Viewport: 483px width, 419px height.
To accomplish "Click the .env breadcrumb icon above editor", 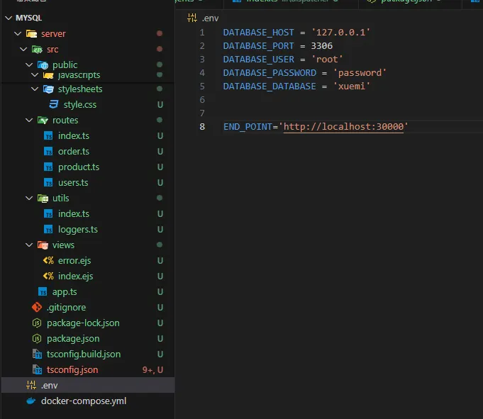I will [192, 18].
